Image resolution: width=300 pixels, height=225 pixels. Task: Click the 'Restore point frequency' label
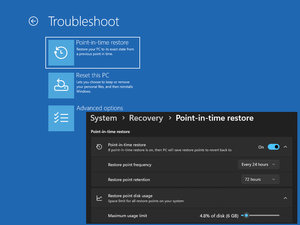point(129,165)
